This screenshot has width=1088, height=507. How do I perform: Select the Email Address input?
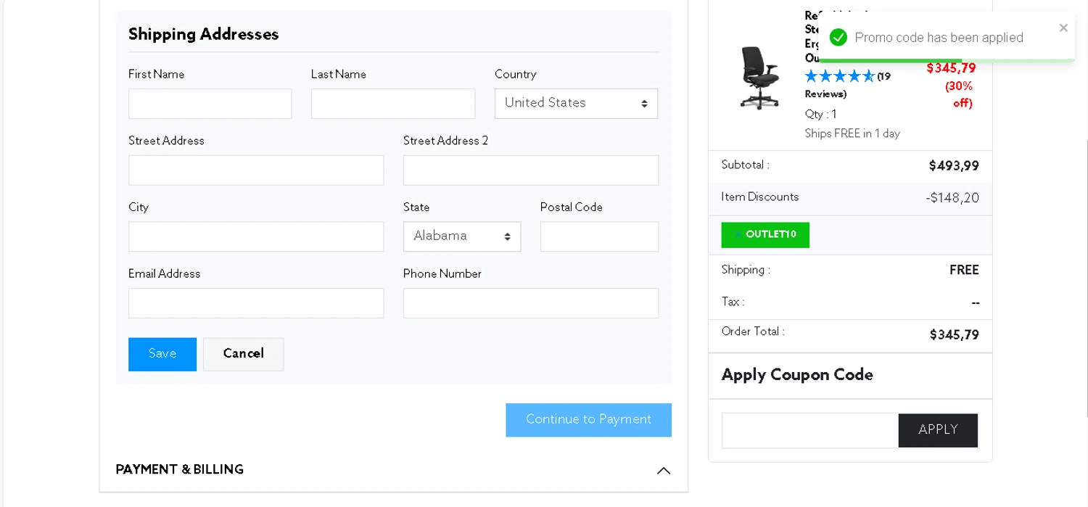coord(255,303)
